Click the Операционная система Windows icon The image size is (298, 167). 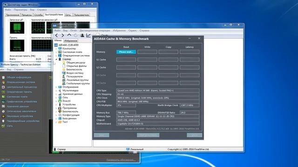pos(60,56)
